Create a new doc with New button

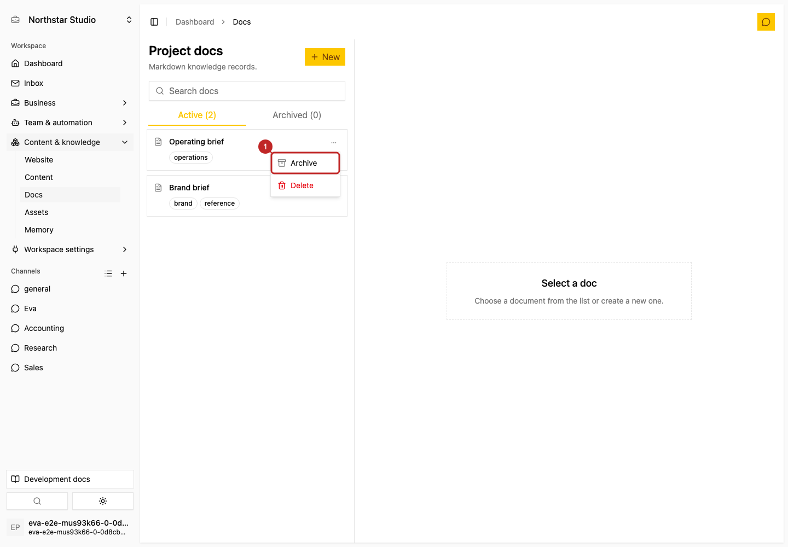[325, 57]
